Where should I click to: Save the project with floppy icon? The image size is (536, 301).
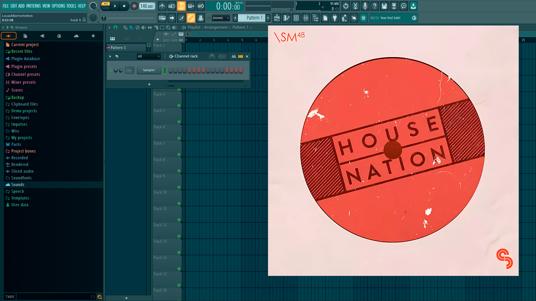384,6
